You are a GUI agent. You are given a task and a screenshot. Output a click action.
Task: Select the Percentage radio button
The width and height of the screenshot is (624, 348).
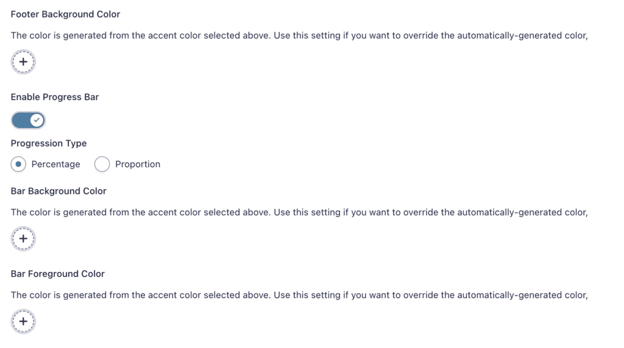(x=18, y=164)
